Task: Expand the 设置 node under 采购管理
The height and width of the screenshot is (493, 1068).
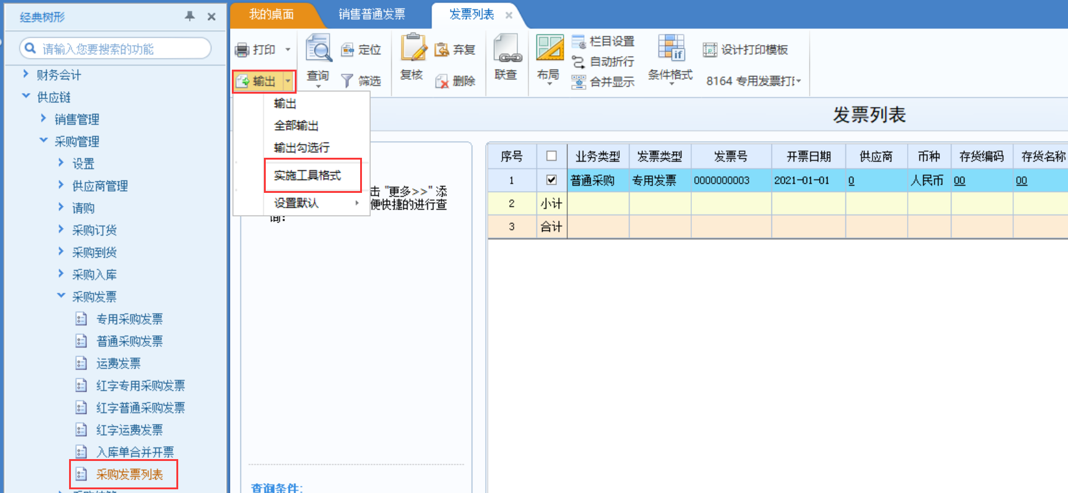Action: pos(61,163)
